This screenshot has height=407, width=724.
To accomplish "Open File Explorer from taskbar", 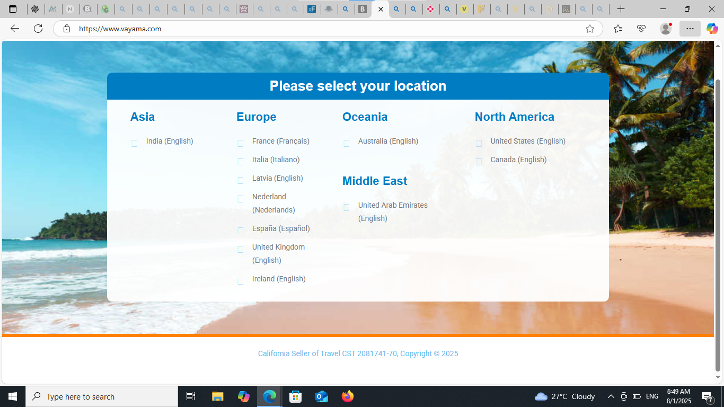I will tap(217, 396).
